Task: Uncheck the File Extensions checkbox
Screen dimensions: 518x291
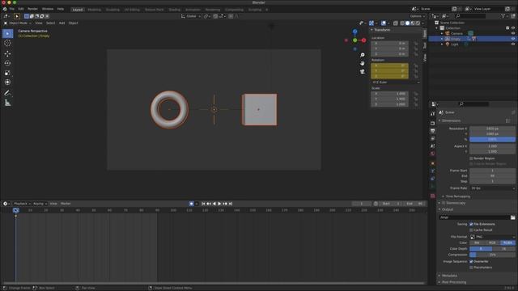Action: 471,224
